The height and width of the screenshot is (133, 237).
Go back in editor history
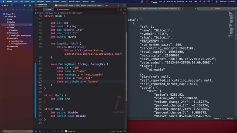(39, 10)
